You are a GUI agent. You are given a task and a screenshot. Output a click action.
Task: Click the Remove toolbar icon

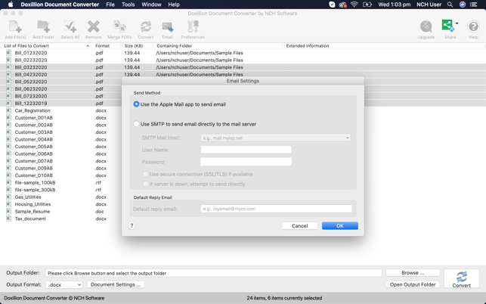pos(93,29)
